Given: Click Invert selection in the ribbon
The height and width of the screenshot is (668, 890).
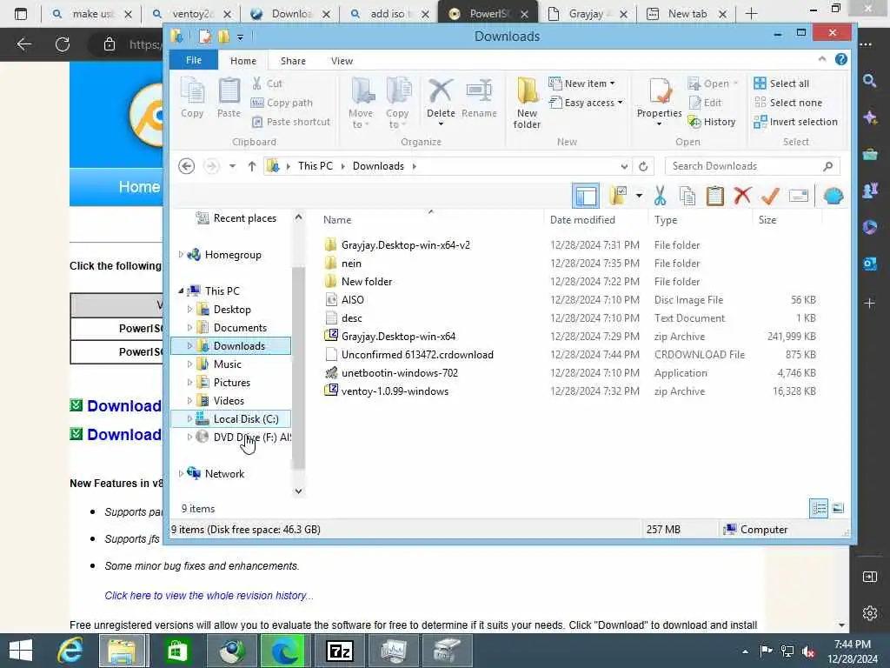Looking at the screenshot, I should [x=795, y=122].
